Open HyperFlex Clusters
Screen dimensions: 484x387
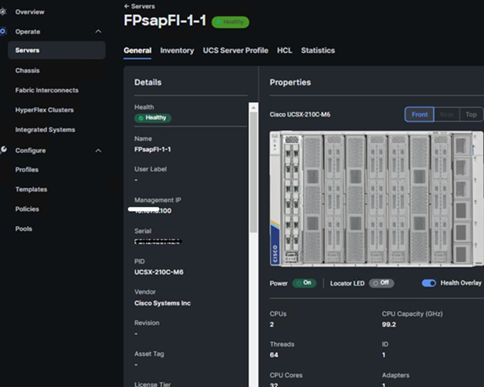pos(45,110)
